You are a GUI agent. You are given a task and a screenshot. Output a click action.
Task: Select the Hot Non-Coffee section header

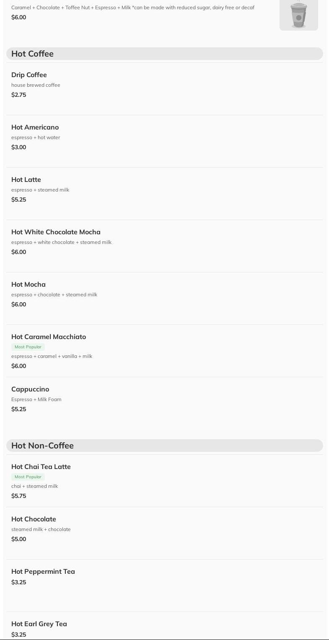click(x=42, y=446)
